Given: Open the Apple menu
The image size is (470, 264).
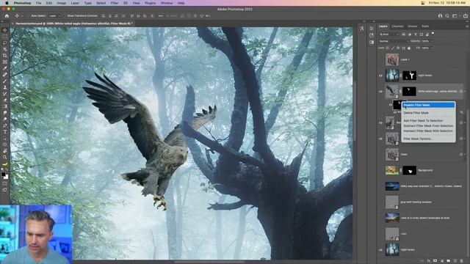Looking at the screenshot, I should 7,3.
